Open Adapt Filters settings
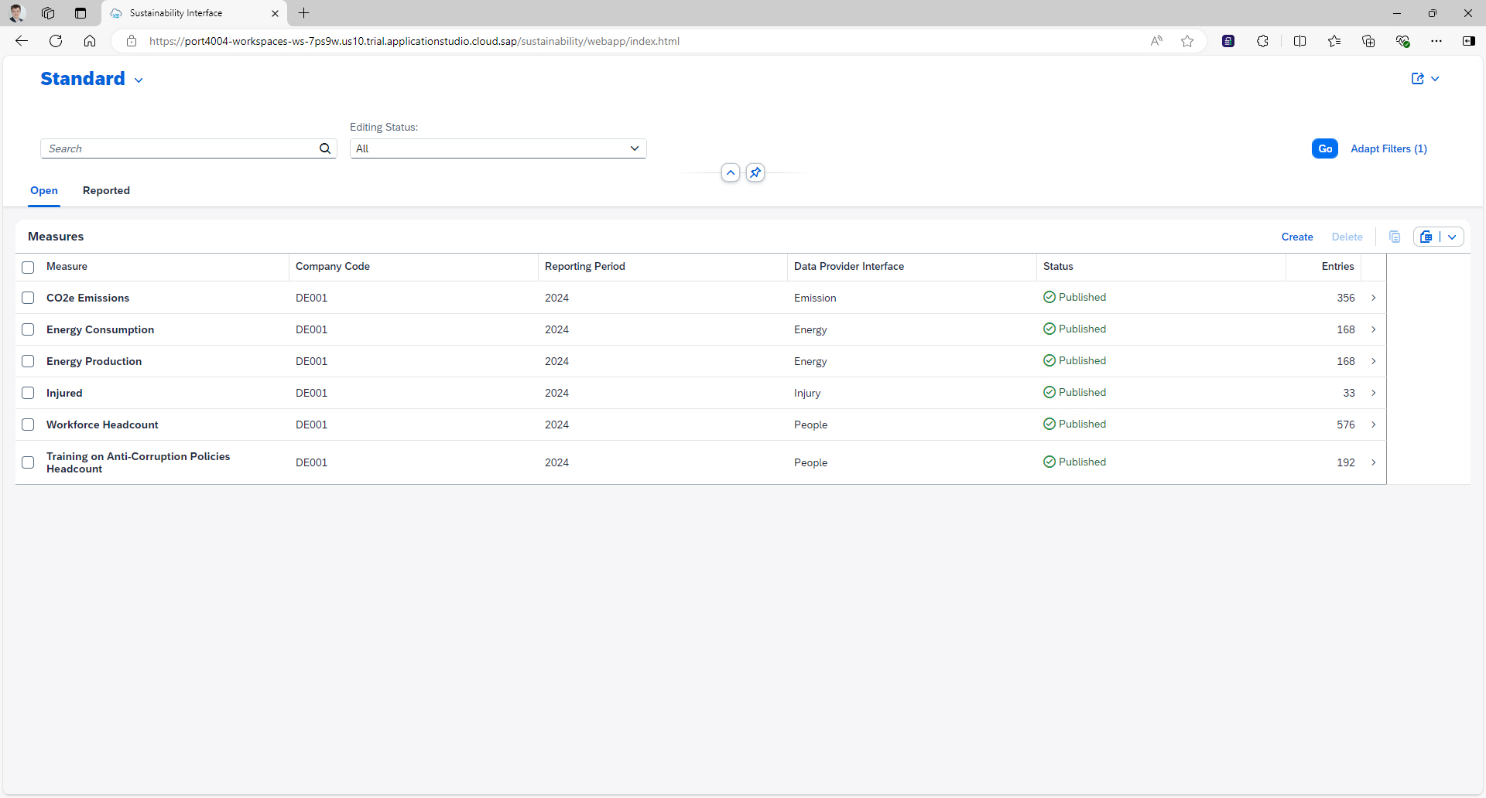Image resolution: width=1486 pixels, height=798 pixels. [x=1388, y=148]
